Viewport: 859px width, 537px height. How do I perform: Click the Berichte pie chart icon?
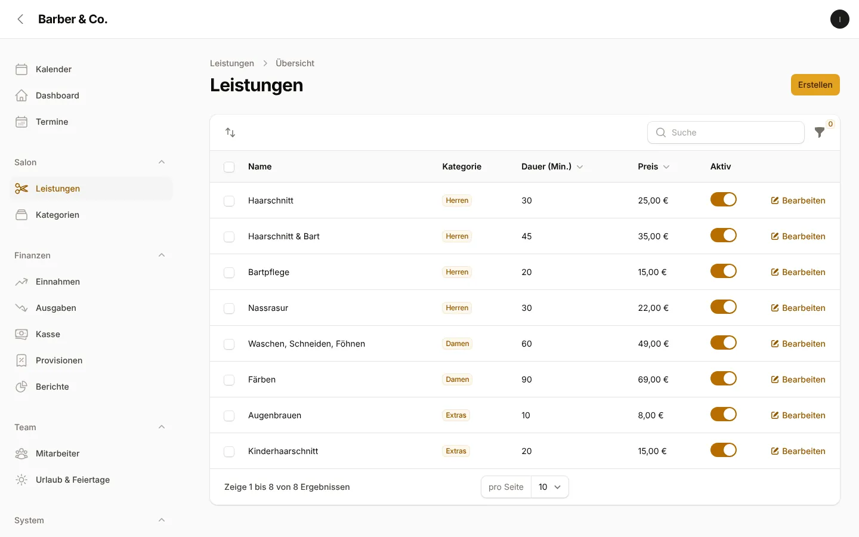click(21, 387)
